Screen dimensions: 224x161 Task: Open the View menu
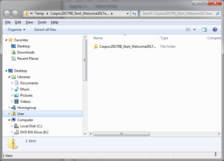pyautogui.click(x=29, y=22)
